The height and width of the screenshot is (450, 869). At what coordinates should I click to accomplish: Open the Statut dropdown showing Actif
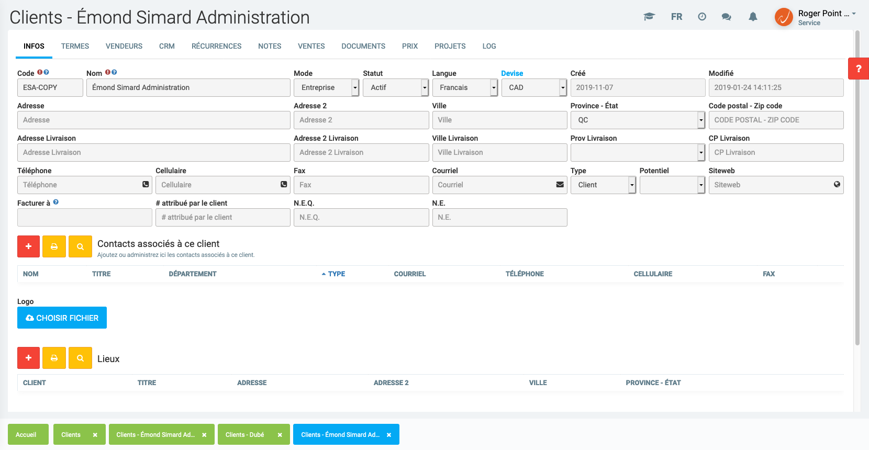(x=395, y=88)
